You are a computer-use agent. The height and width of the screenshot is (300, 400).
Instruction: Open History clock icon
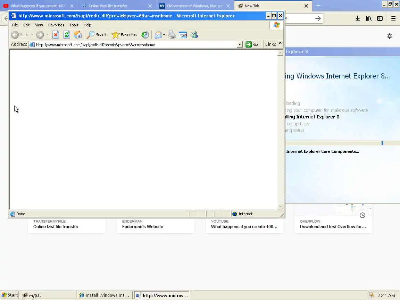[x=145, y=35]
